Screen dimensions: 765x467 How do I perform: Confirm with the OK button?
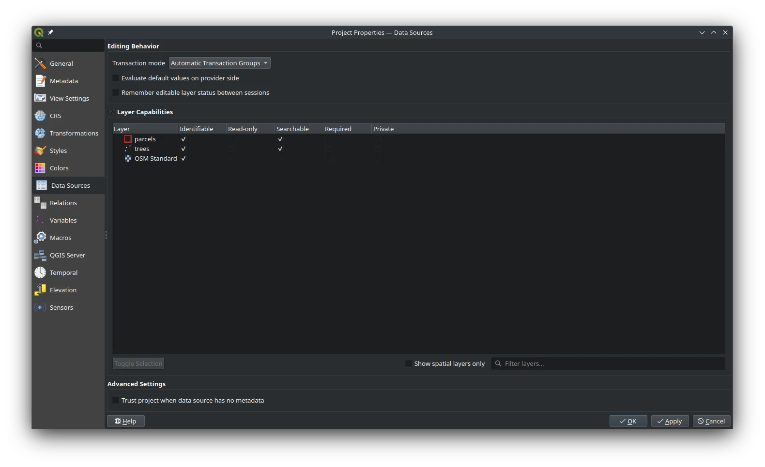[x=628, y=421]
